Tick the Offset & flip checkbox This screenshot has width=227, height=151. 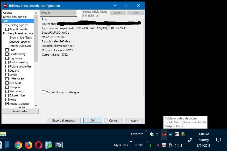pyautogui.click(x=7, y=79)
